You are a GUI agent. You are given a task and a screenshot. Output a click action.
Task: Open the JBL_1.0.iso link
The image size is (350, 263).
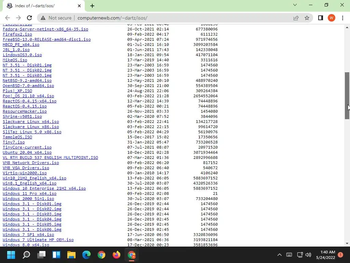[x=16, y=50]
